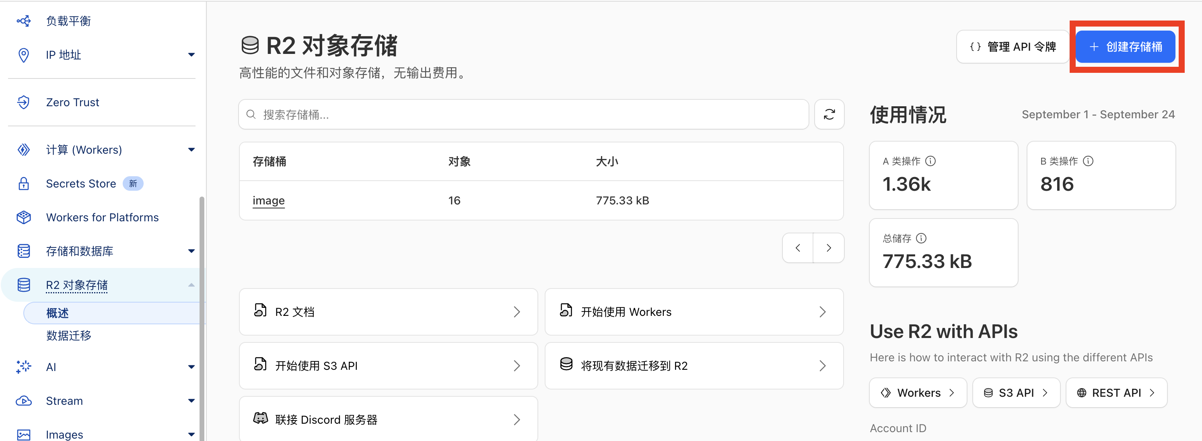This screenshot has height=441, width=1202.
Task: Click the 存储桶 column header
Action: (269, 162)
